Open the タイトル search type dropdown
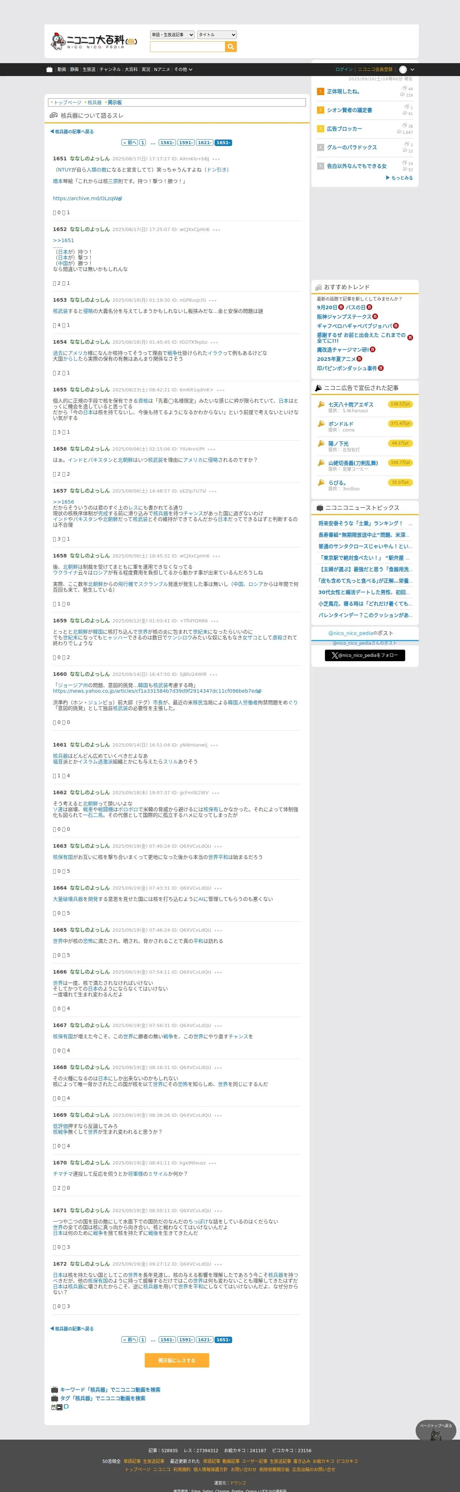This screenshot has width=460, height=1492. pyautogui.click(x=217, y=35)
